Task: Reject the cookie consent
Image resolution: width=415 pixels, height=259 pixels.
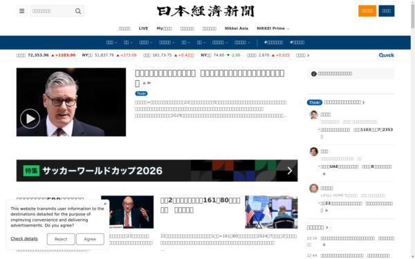Action: 61,239
